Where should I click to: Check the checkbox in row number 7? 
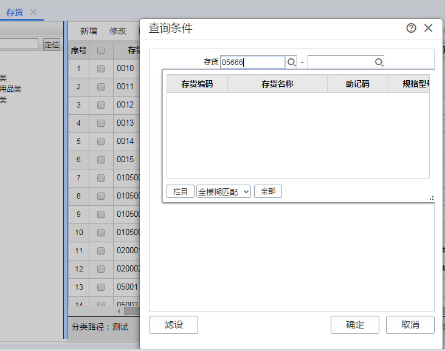101,178
